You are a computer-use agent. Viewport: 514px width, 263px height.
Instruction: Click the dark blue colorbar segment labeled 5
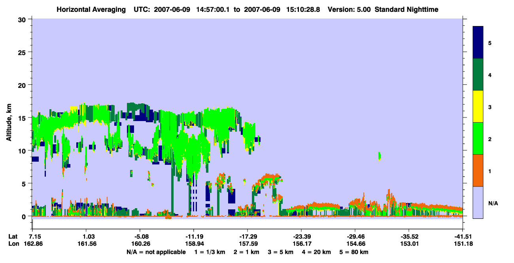click(478, 43)
